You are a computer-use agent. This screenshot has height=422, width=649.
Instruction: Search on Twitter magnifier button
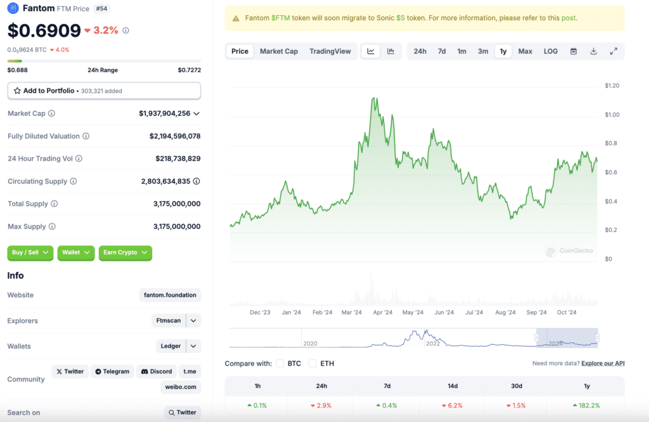[183, 413]
